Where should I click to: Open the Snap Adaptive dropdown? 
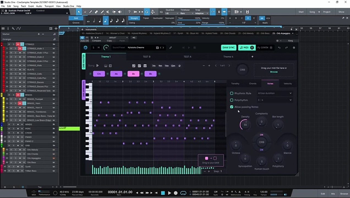(x=201, y=13)
